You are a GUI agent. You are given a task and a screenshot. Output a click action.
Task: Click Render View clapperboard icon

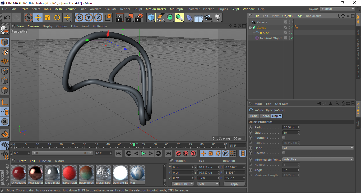(120, 18)
